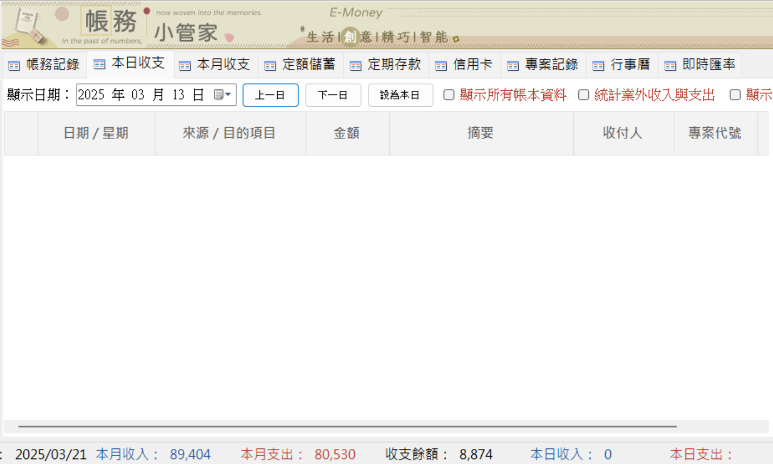Click the 即時匯率 tab icon
773x464 pixels.
point(669,64)
